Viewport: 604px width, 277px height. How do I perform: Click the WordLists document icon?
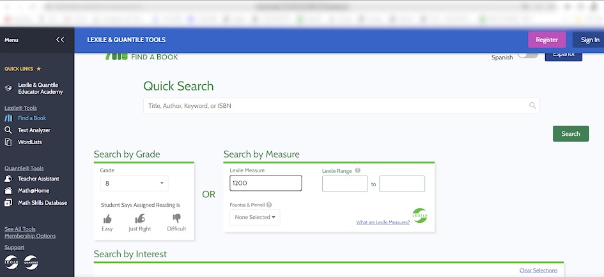click(x=8, y=142)
